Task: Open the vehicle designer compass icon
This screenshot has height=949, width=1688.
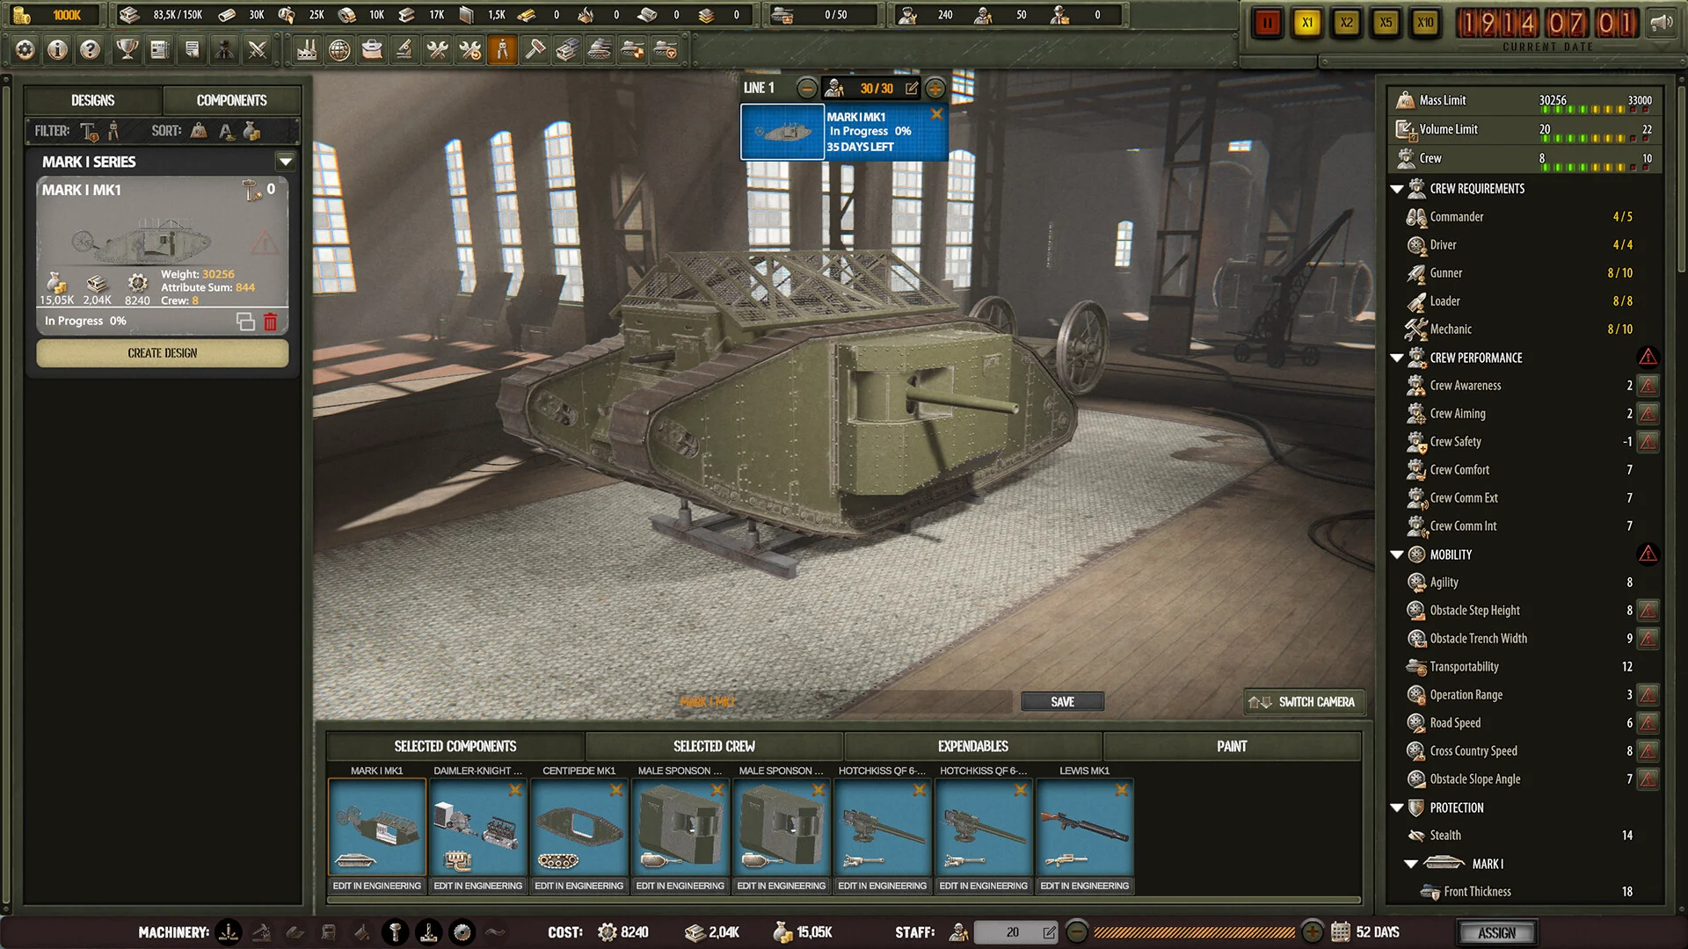Action: click(x=502, y=50)
